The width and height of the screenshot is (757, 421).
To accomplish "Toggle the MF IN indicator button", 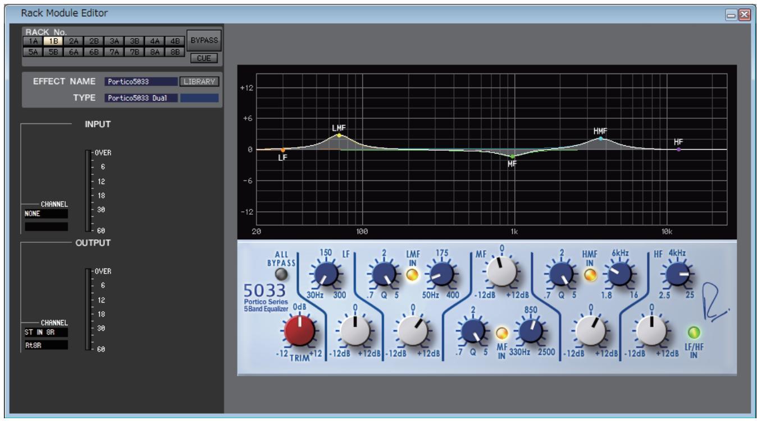I will point(502,334).
